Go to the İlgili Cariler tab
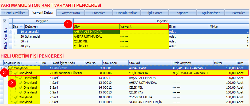The width and height of the screenshot is (250, 106). tap(155, 13)
